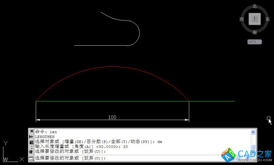
Task: Close the command line window
Action: 31,131
